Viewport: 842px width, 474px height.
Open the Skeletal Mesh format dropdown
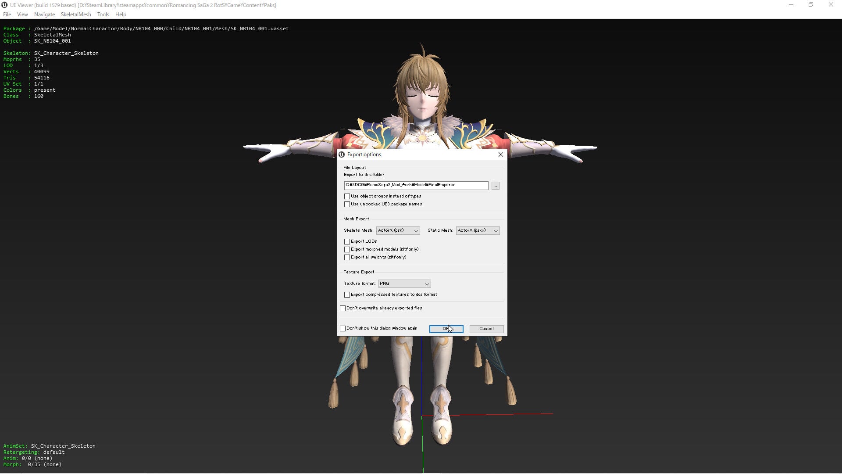pos(398,230)
